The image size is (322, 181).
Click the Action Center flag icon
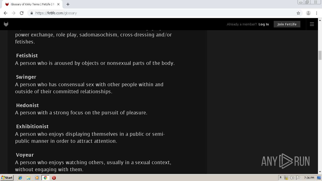pyautogui.click(x=298, y=178)
